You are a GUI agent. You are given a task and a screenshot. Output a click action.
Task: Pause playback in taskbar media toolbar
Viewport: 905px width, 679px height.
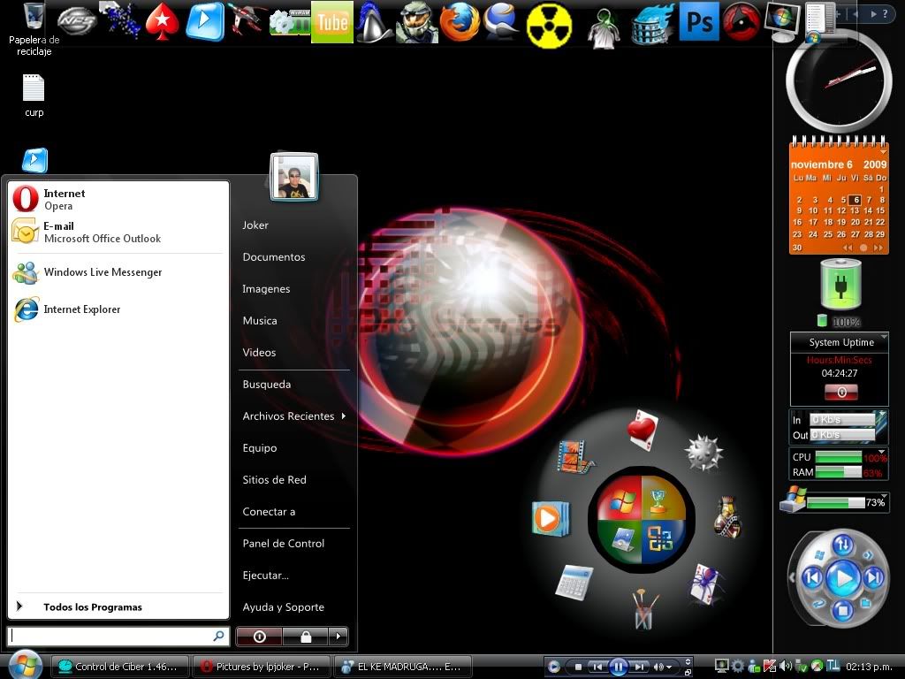tap(618, 667)
